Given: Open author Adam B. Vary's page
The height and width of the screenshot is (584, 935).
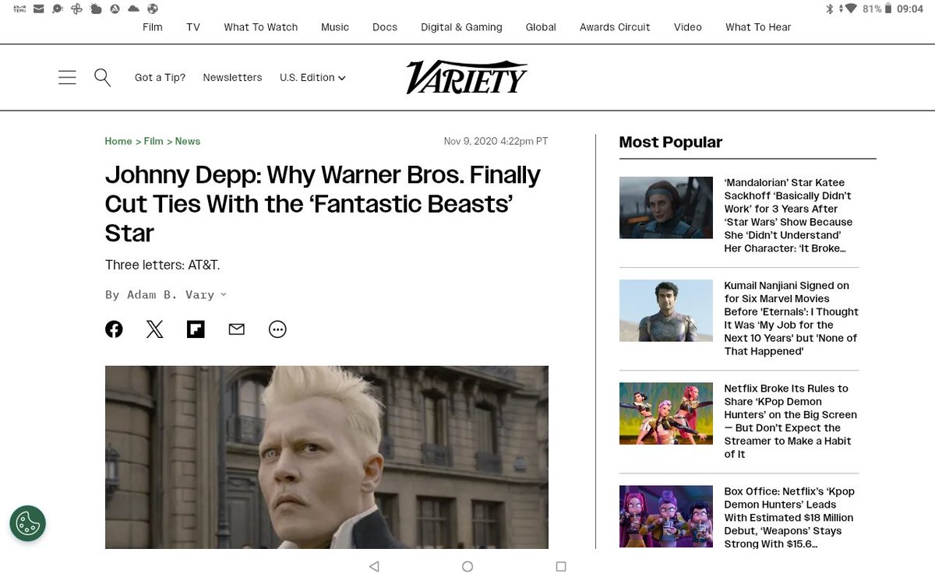Looking at the screenshot, I should click(x=171, y=294).
